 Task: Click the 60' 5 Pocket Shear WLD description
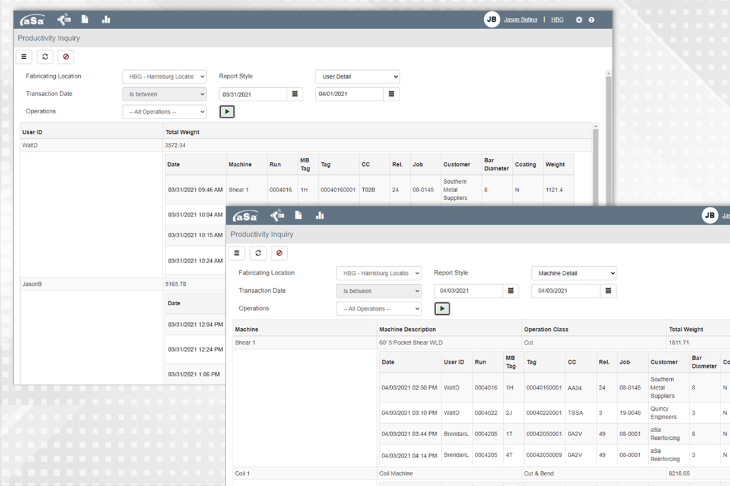coord(411,343)
